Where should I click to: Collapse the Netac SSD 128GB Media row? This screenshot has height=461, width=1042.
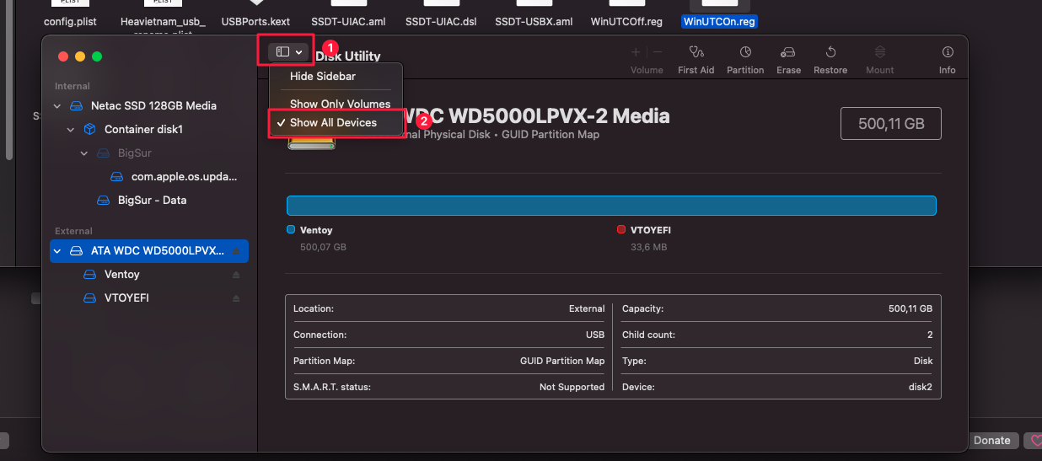(x=57, y=106)
